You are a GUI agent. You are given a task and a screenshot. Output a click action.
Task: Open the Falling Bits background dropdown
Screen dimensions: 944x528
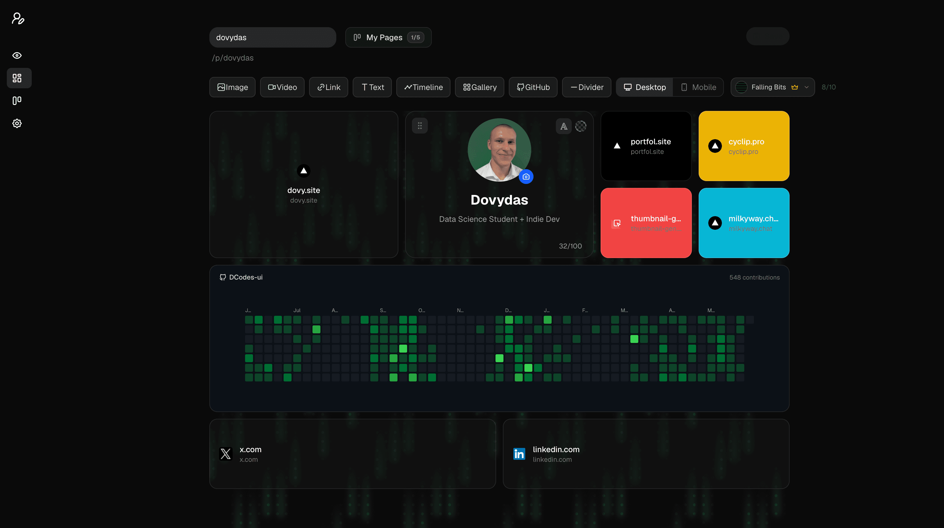773,87
